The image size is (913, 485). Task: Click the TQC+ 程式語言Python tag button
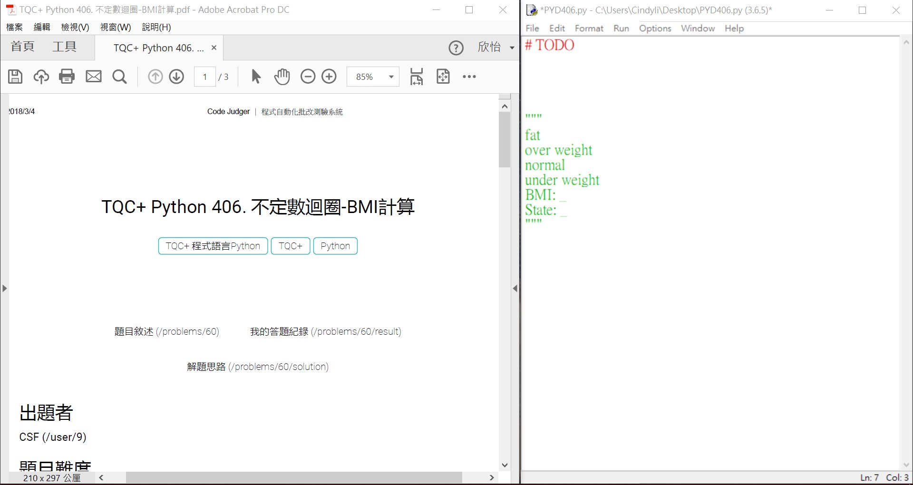coord(213,246)
